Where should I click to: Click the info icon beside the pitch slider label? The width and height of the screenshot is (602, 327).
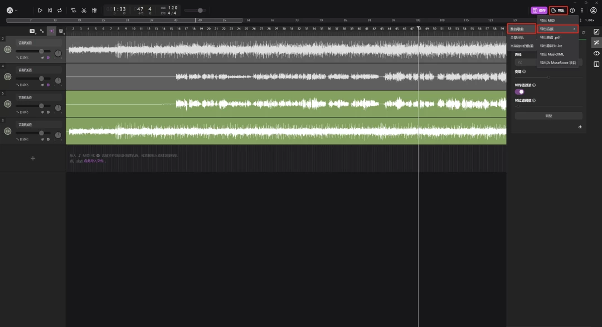tap(524, 71)
